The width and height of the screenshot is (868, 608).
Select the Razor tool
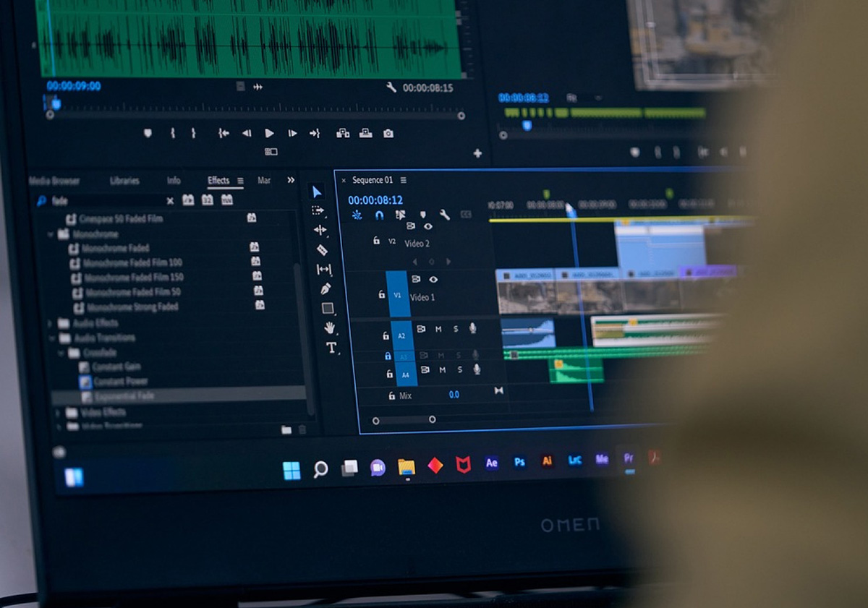tap(322, 250)
